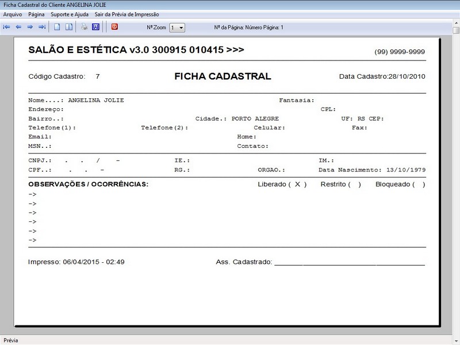Go to the first page arrow icon
The width and height of the screenshot is (460, 345).
coord(6,27)
